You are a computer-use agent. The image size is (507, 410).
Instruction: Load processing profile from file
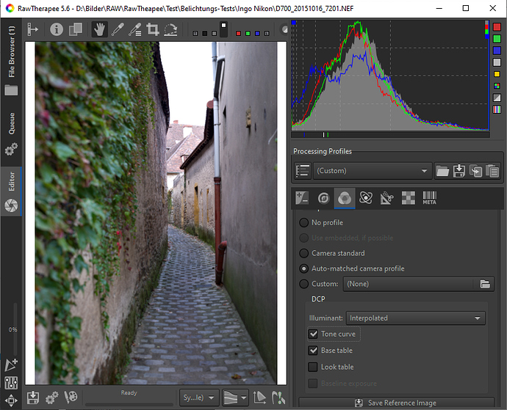click(x=442, y=171)
